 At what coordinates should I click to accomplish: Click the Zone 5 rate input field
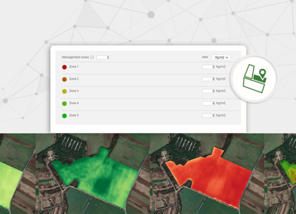(x=209, y=116)
